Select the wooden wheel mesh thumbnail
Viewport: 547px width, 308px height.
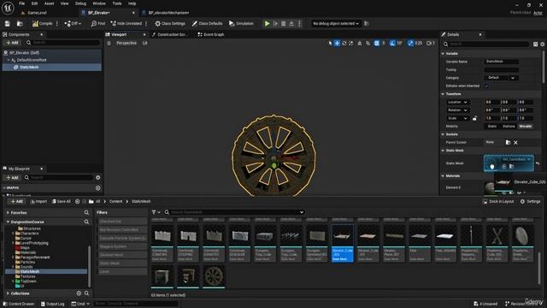click(214, 276)
